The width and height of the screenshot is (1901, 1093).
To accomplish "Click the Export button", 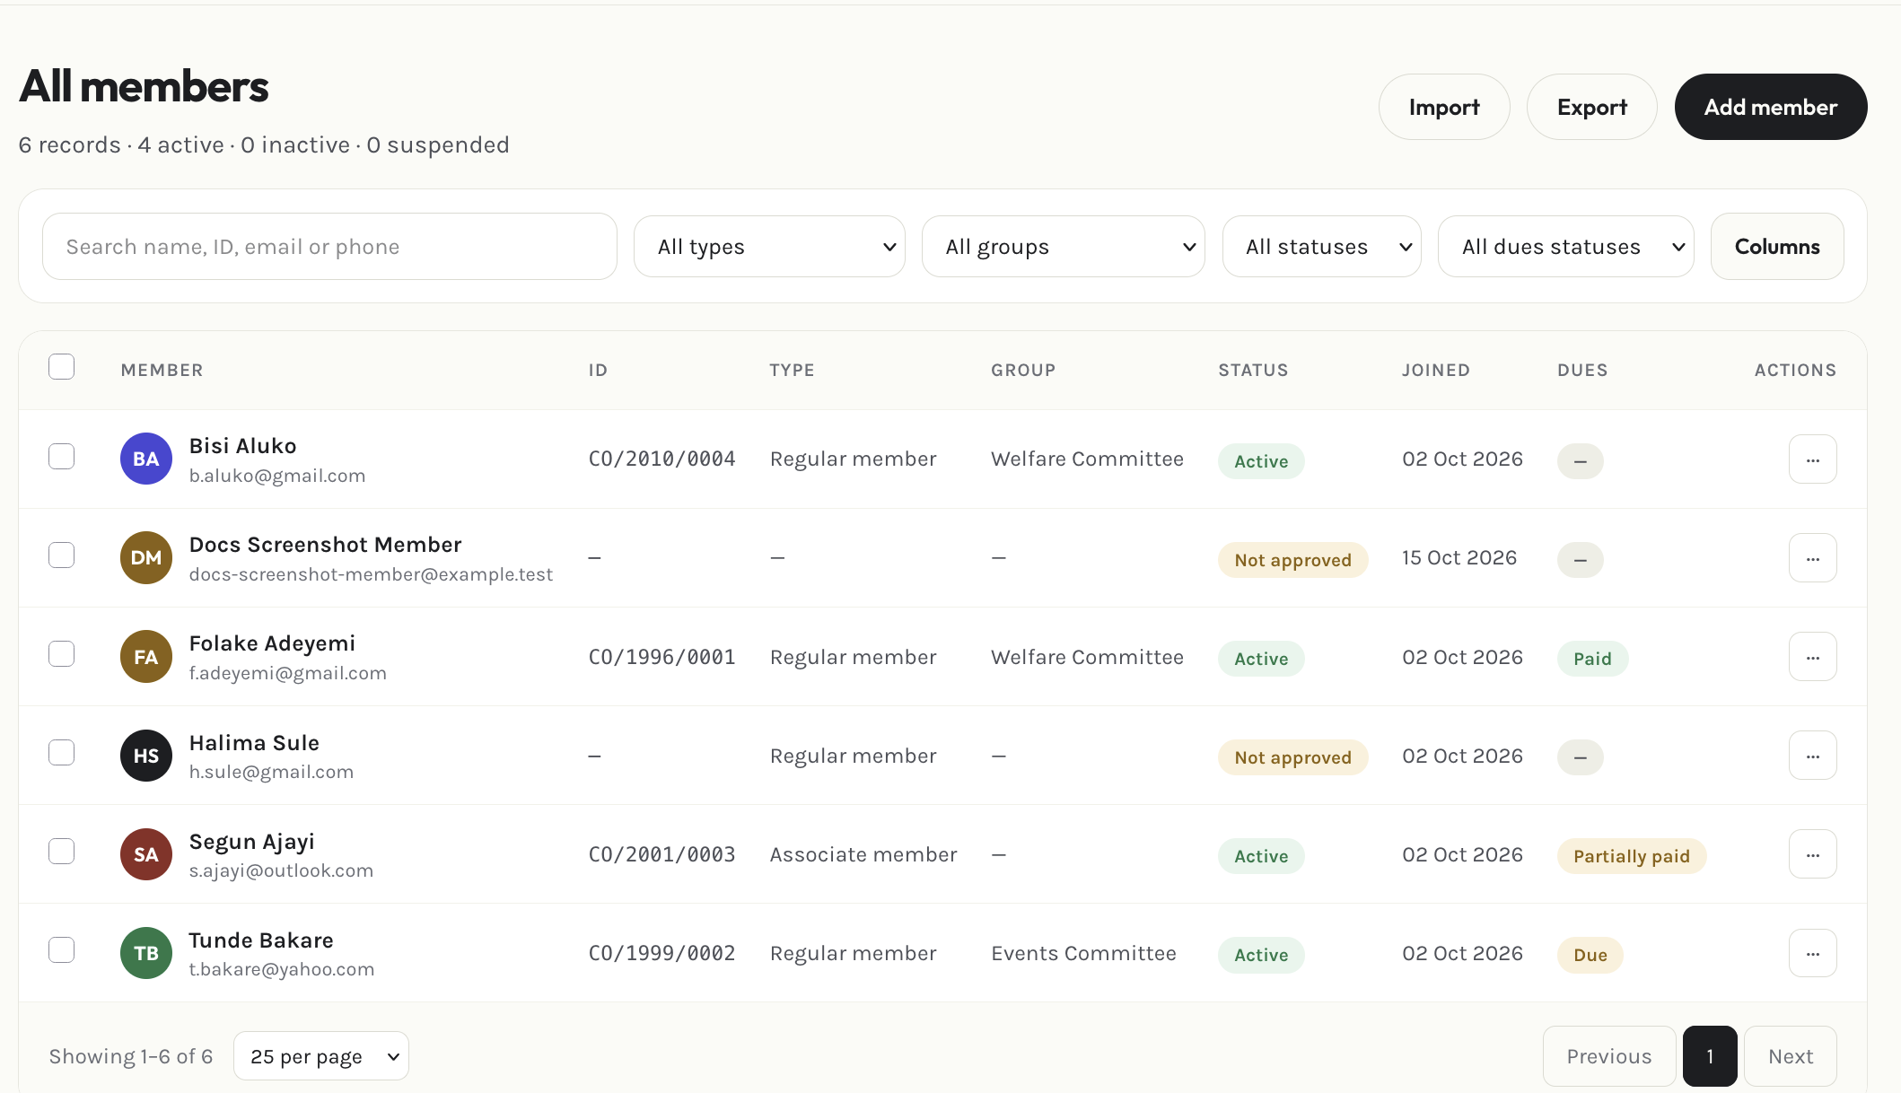I will (x=1591, y=107).
